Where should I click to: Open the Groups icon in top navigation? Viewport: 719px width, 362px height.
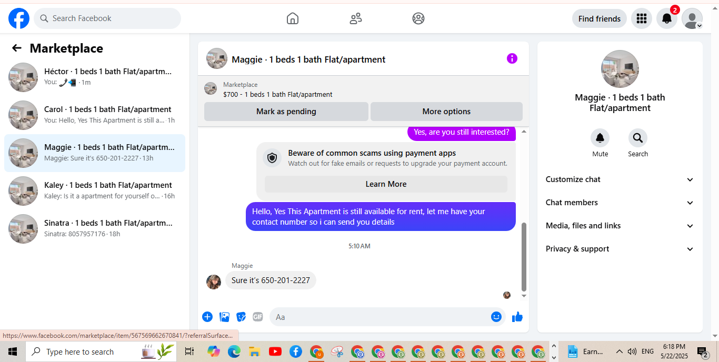coord(418,18)
